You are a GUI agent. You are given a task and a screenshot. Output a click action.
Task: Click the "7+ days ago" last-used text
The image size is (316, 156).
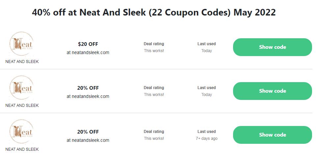(206, 139)
